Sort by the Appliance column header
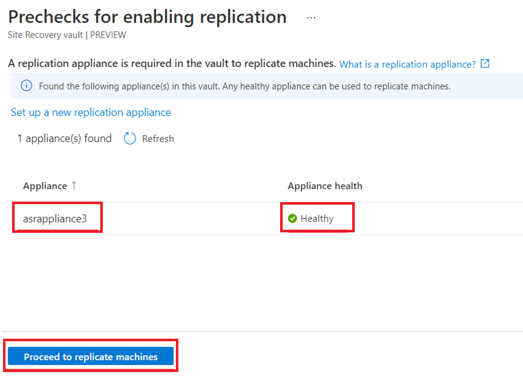523x378 pixels. point(45,186)
